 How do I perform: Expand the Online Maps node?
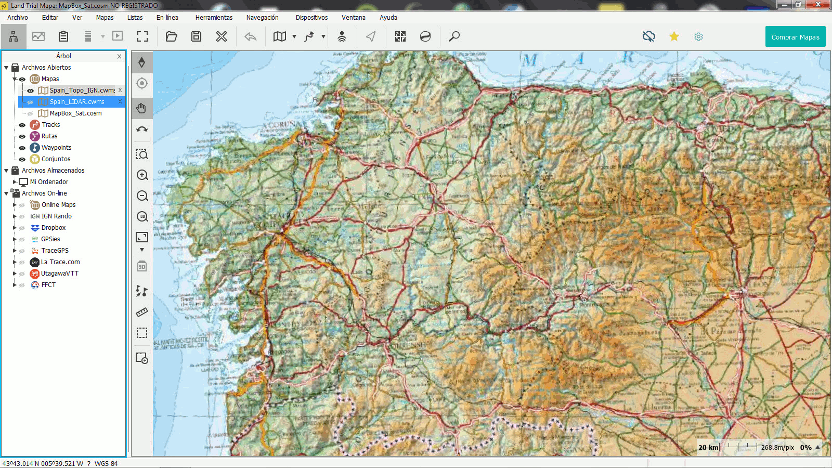(x=15, y=205)
